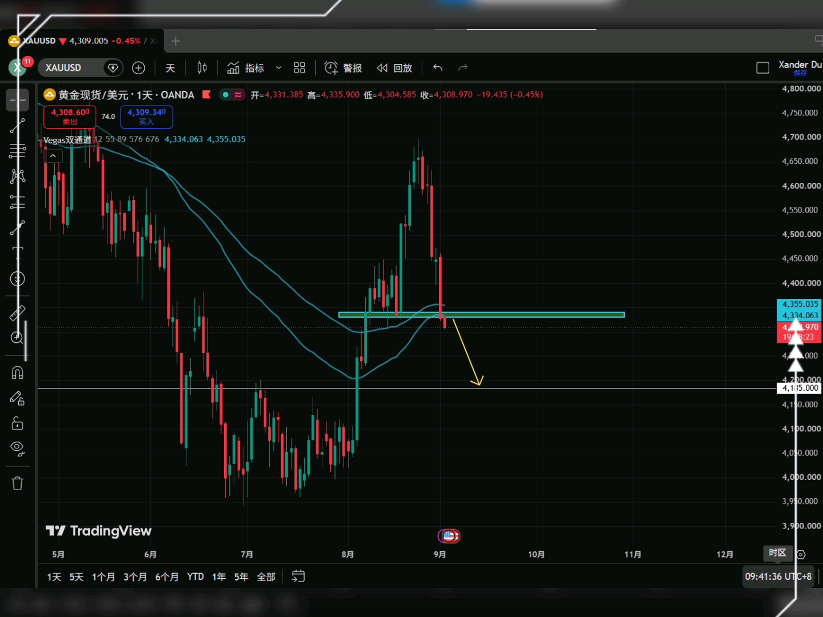Click the add symbol plus icon
The height and width of the screenshot is (617, 823).
pyautogui.click(x=138, y=68)
